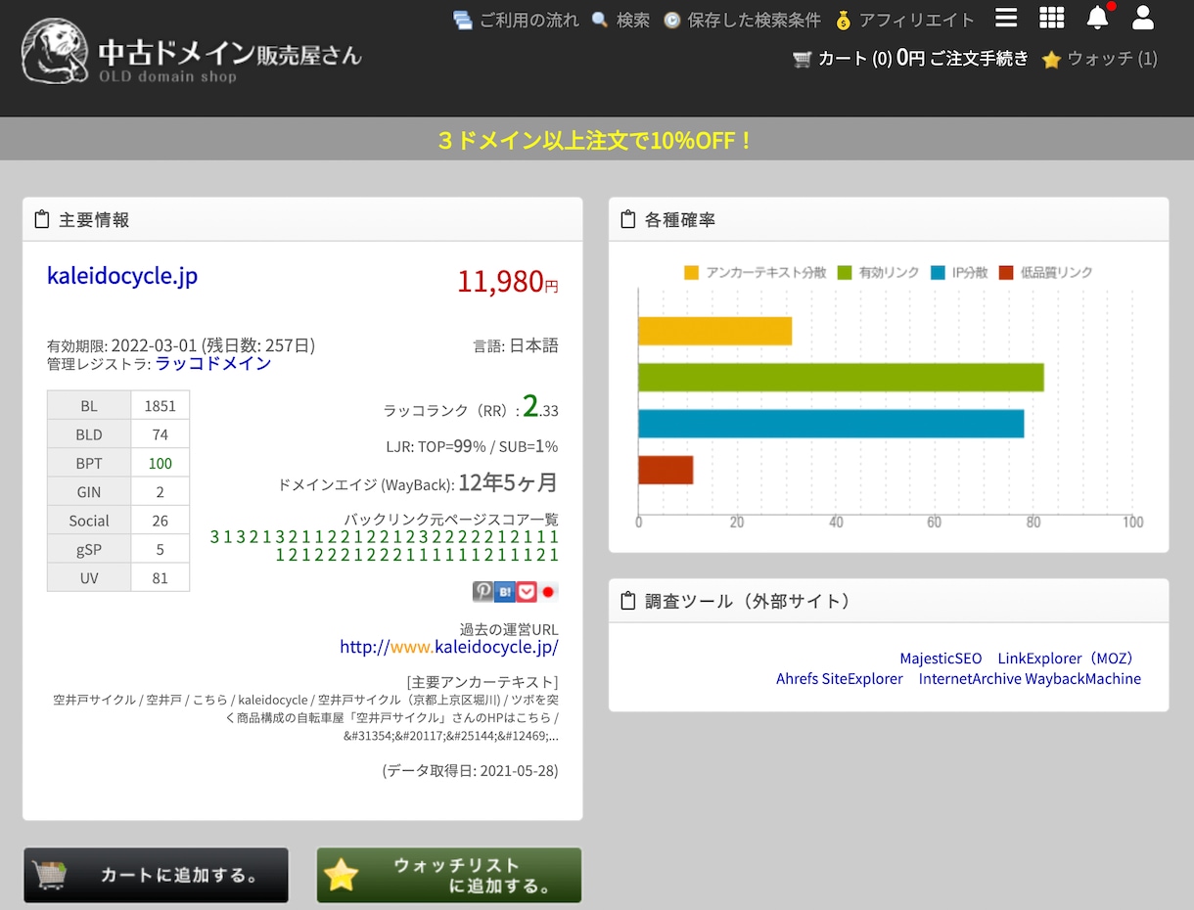Open the ご利用の流れ page
Image resolution: width=1194 pixels, height=910 pixels.
click(517, 20)
